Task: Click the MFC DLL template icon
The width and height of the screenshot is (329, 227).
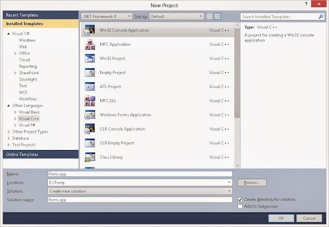Action: pyautogui.click(x=90, y=101)
